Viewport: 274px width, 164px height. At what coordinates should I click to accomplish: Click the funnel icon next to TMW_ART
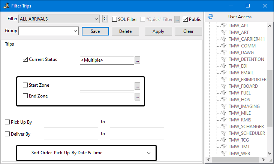(x=224, y=33)
